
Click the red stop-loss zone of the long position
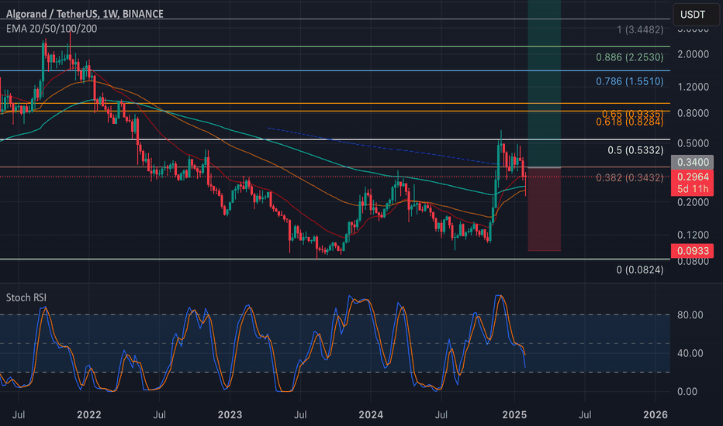pyautogui.click(x=544, y=209)
